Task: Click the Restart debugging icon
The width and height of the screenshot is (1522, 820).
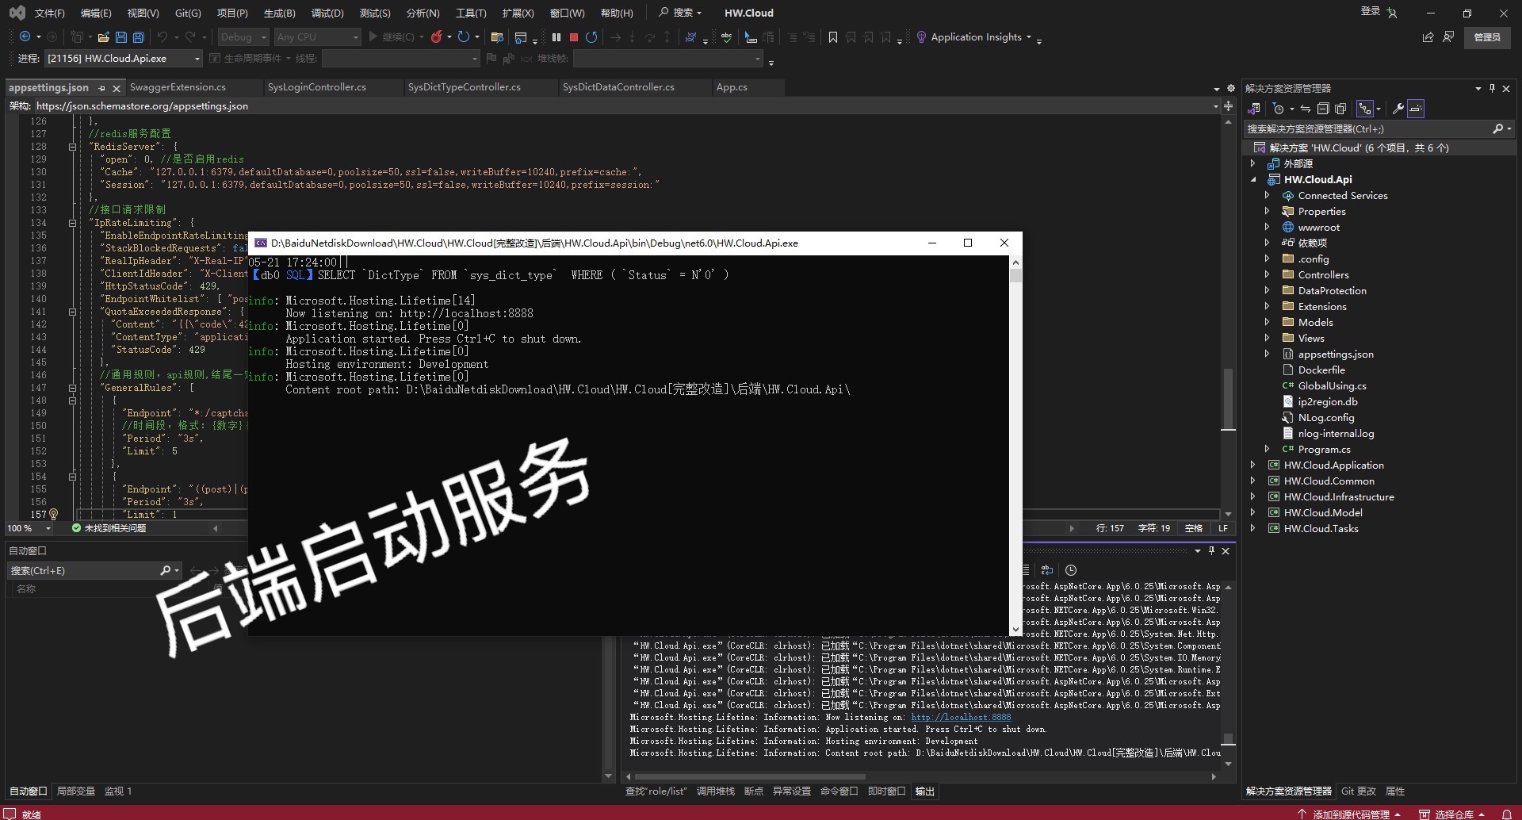Action: point(591,37)
